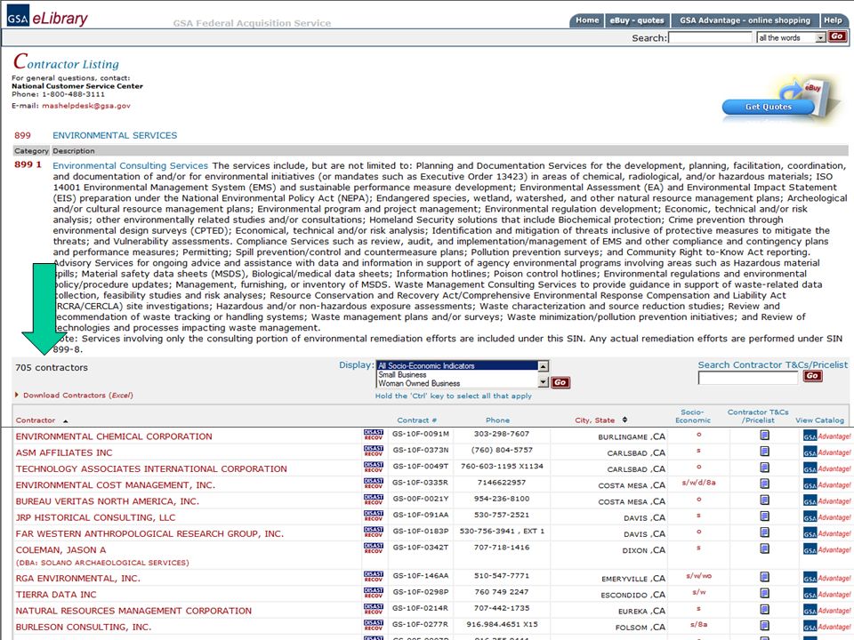Click Disaster Recovery badge for Tierra Data Inc
The image size is (854, 640).
(373, 593)
